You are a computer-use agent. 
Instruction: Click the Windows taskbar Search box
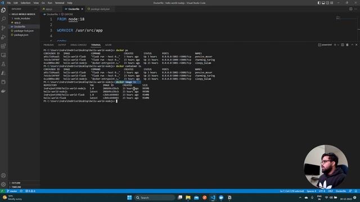(x=154, y=198)
